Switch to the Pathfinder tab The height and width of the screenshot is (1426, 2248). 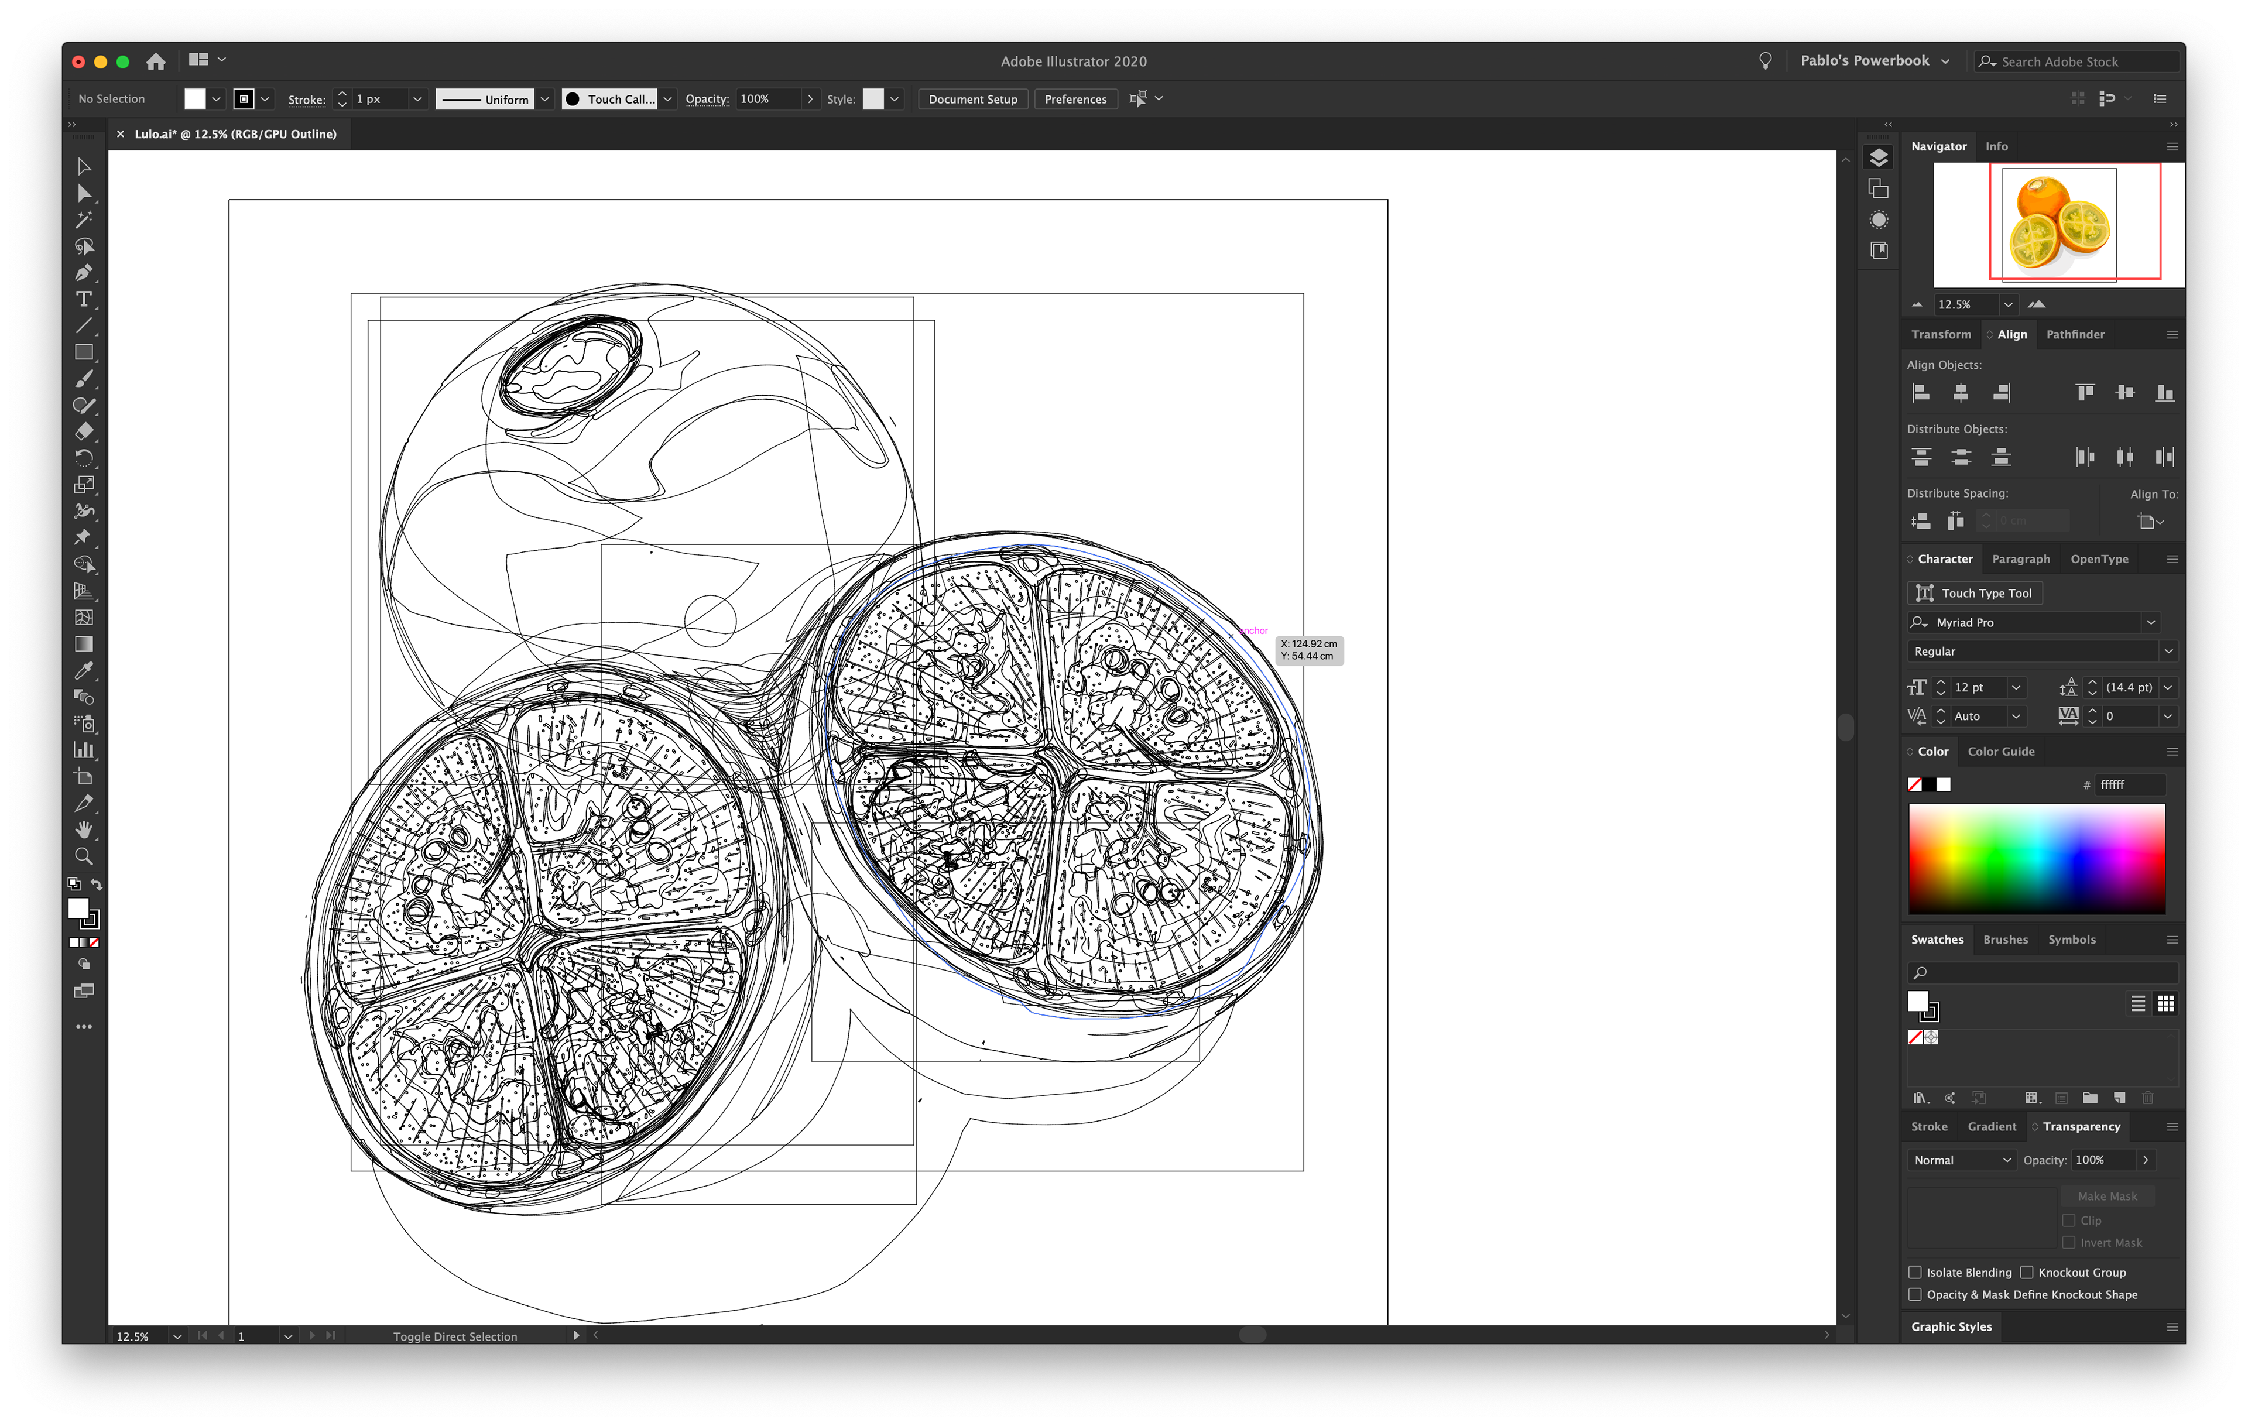tap(2074, 334)
